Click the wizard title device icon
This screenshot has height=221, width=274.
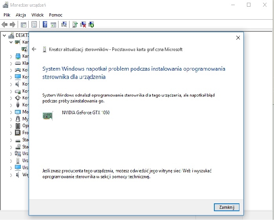[45, 49]
